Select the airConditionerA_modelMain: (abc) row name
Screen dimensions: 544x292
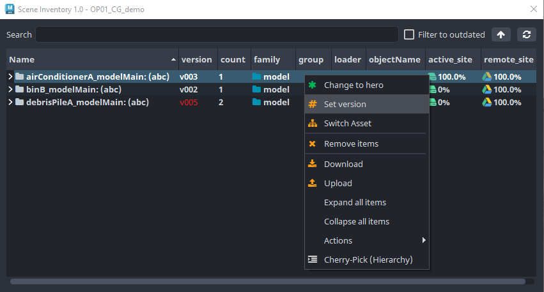pos(98,77)
